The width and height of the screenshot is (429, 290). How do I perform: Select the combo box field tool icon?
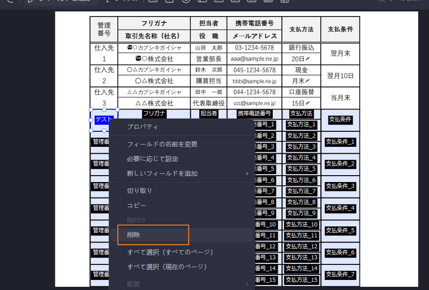[202, 2]
